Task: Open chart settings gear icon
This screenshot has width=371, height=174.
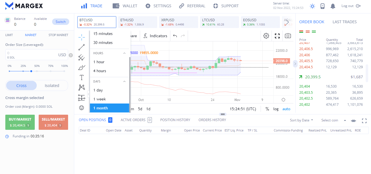Action: point(266,36)
